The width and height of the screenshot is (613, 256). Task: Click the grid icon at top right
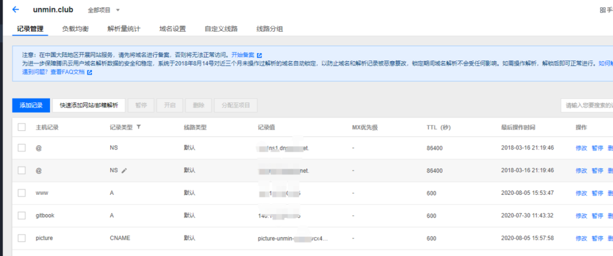(x=602, y=10)
